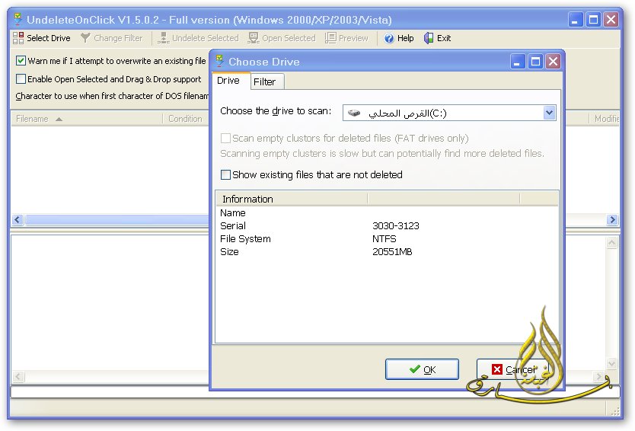This screenshot has width=635, height=431.
Task: Disable overwrite warning checkbox
Action: point(21,61)
